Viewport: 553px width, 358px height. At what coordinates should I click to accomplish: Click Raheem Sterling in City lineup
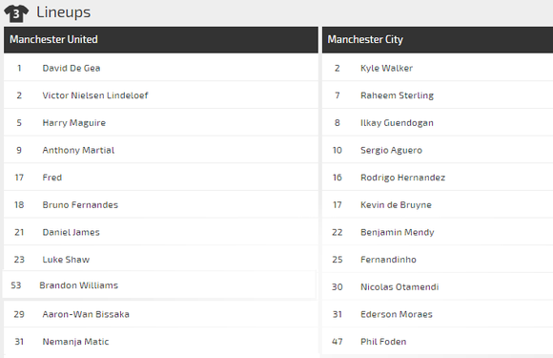[x=398, y=95]
